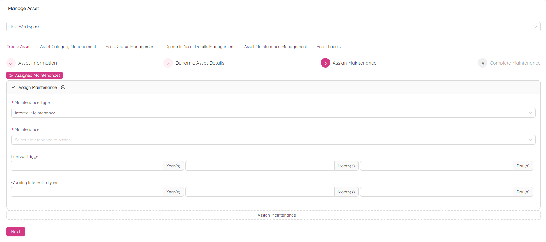Click the Interval Trigger Month(s) input
Image resolution: width=546 pixels, height=242 pixels.
(260, 166)
